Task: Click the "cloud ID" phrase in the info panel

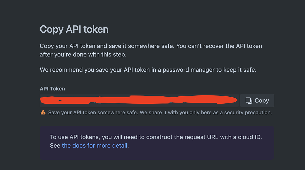Action: pyautogui.click(x=250, y=137)
